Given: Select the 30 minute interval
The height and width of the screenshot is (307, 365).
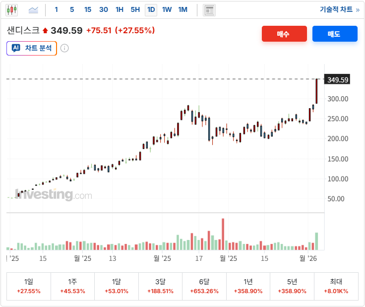Looking at the screenshot, I should tap(104, 9).
